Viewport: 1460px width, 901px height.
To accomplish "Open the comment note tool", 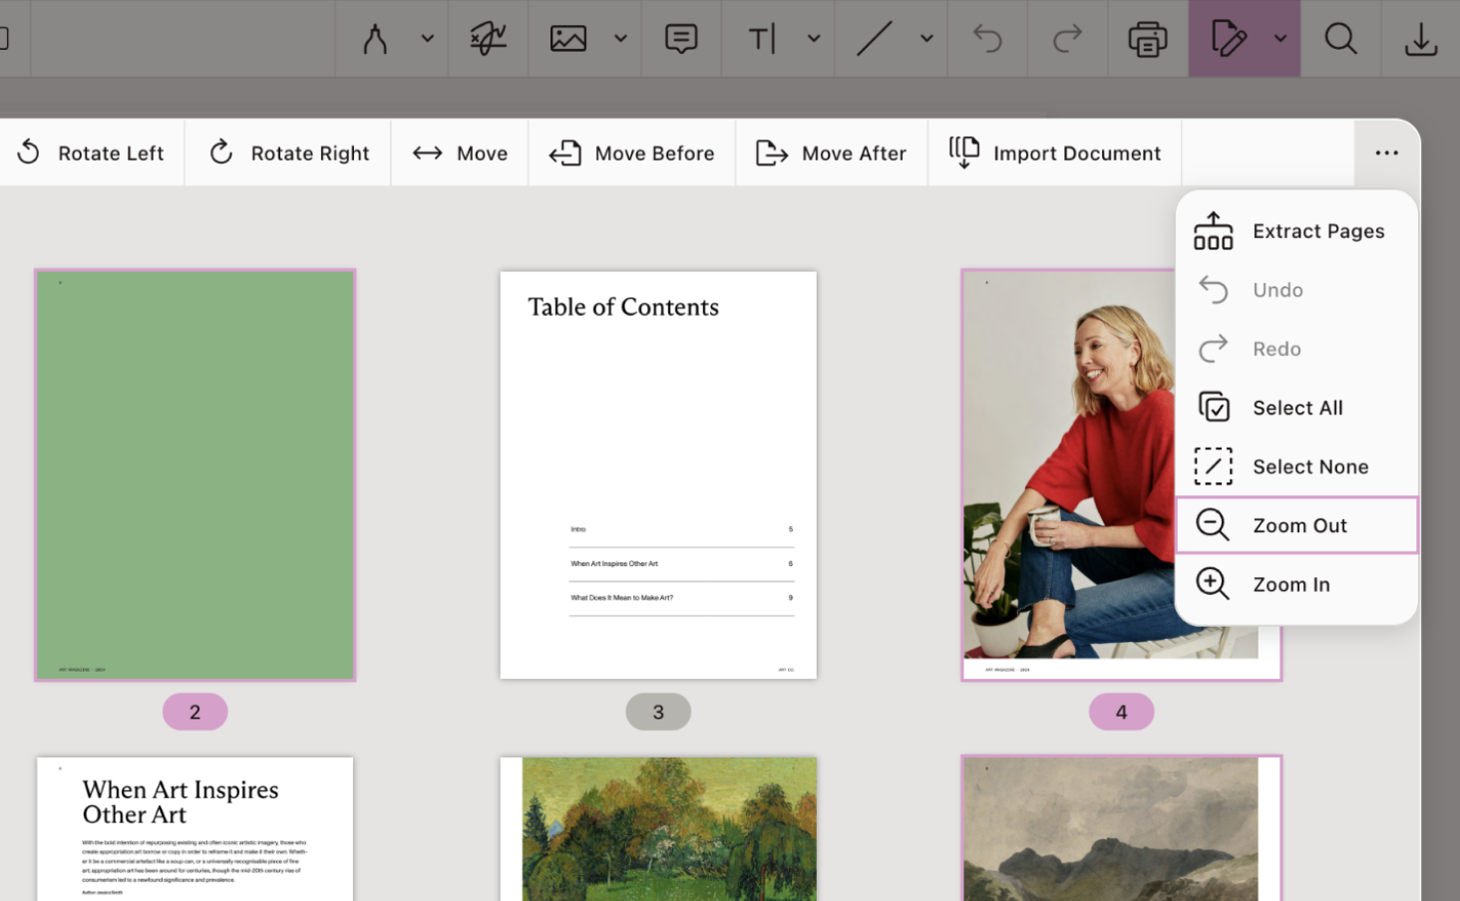I will coord(681,39).
